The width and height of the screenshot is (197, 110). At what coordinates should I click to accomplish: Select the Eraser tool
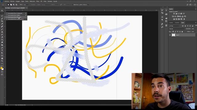2,37
